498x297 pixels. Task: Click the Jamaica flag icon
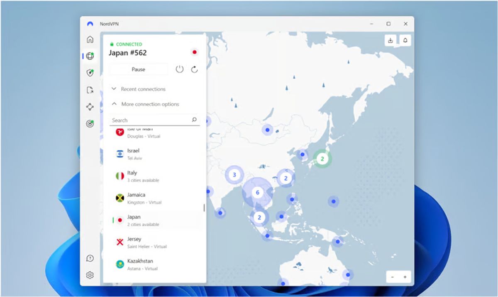coord(120,198)
